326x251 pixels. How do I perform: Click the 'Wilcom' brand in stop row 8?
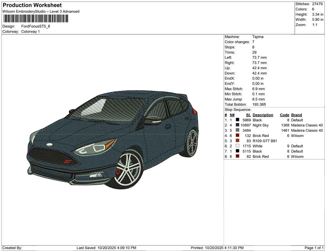tap(297, 156)
